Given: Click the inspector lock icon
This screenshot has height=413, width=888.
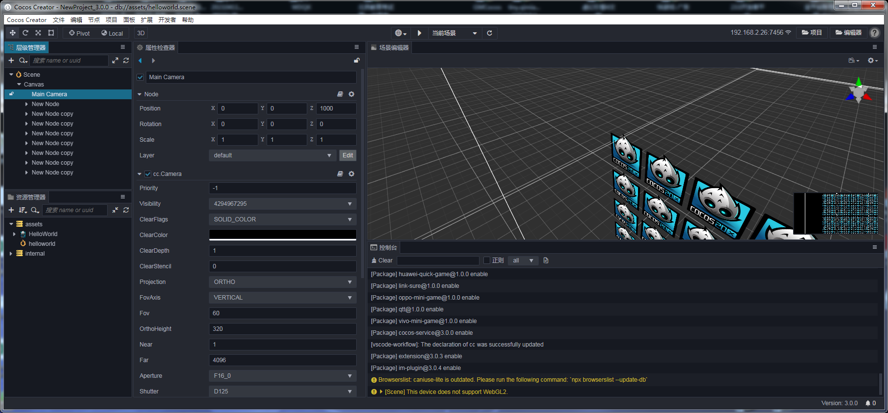Looking at the screenshot, I should [357, 61].
